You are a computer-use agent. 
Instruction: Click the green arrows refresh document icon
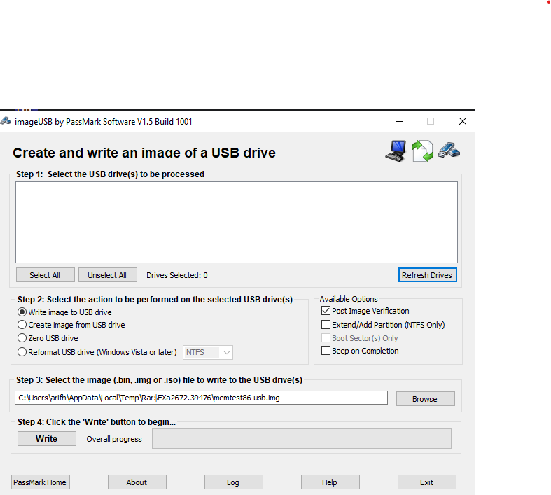tap(422, 151)
